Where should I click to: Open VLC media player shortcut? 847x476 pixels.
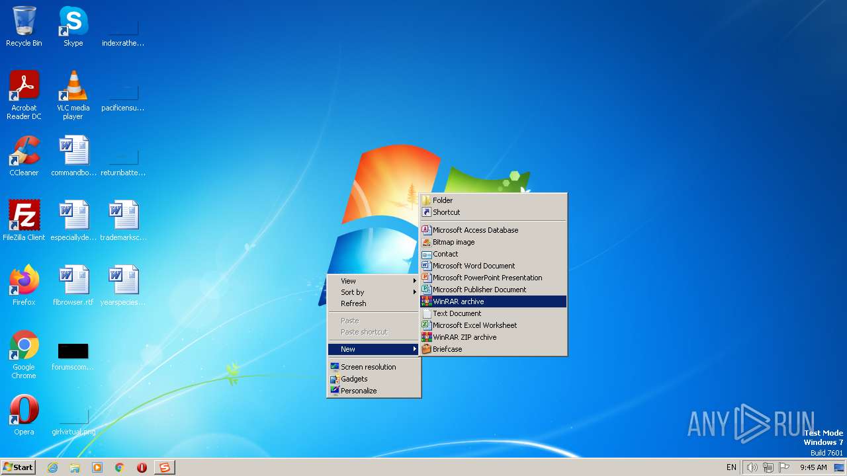73,95
